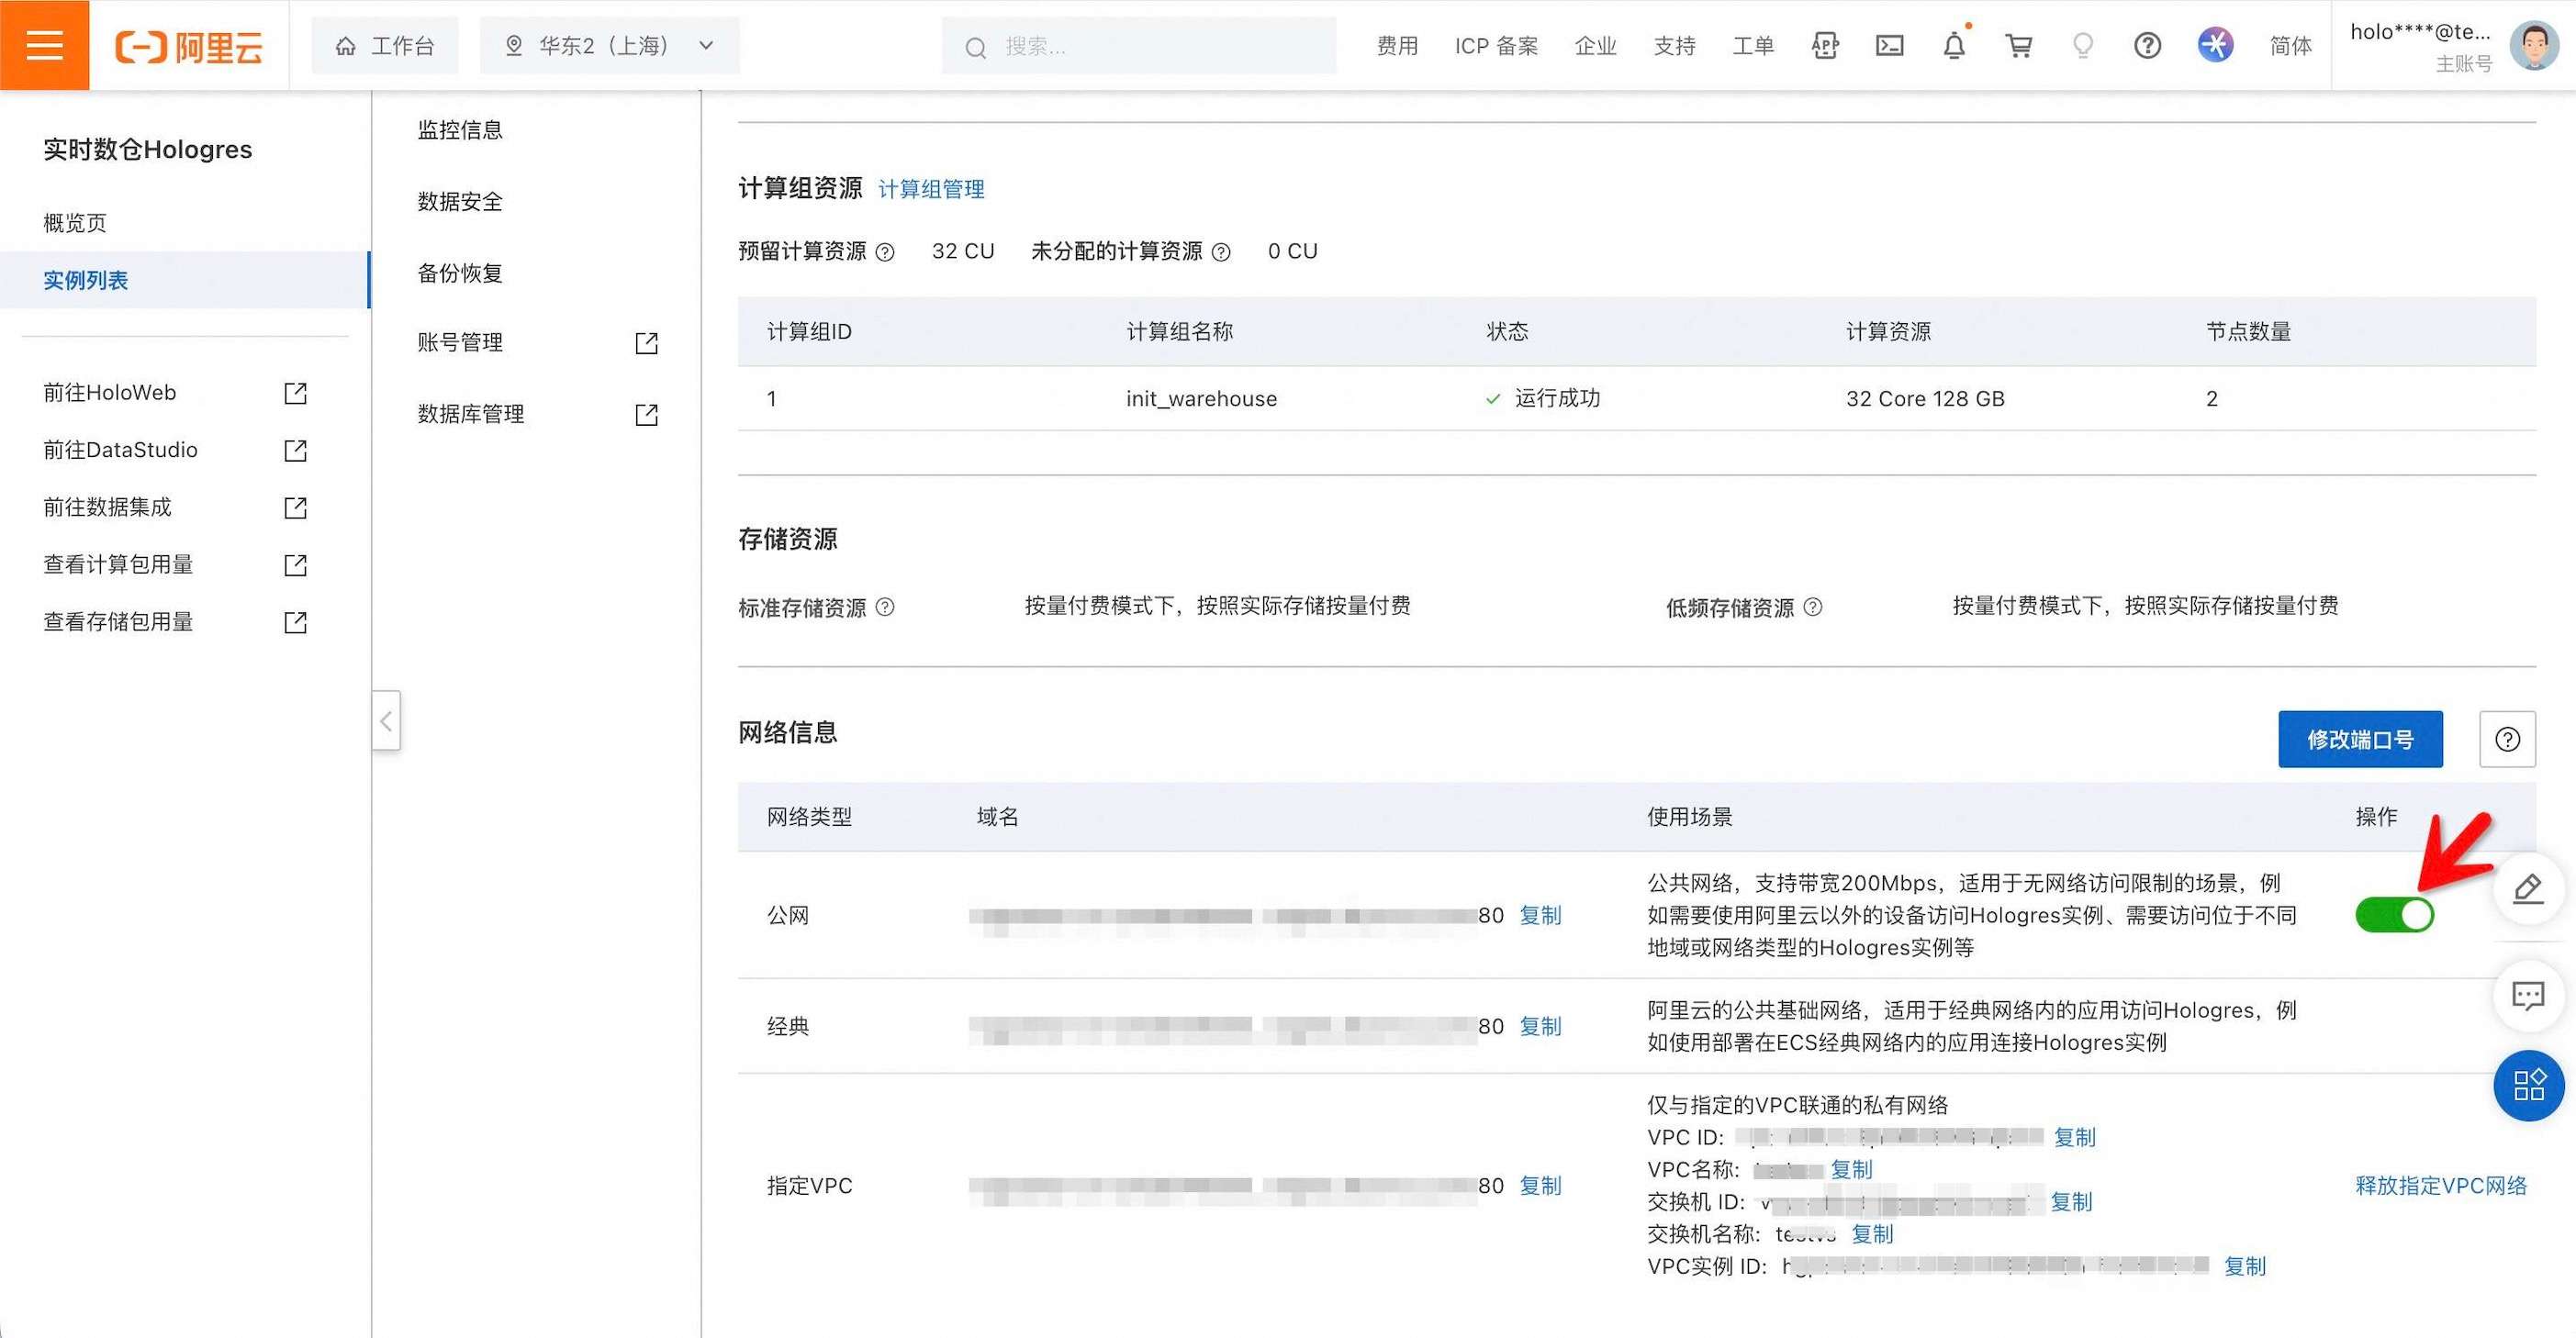Select 实例列表 in the sidebar
The image size is (2576, 1338).
click(185, 280)
